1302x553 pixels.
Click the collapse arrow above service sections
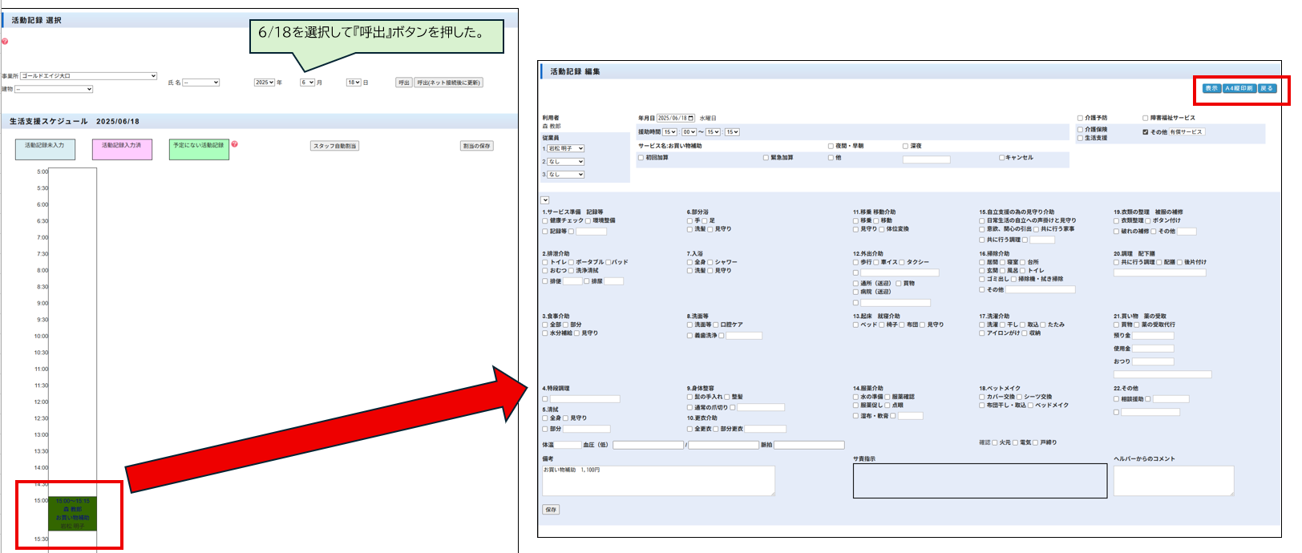point(545,200)
